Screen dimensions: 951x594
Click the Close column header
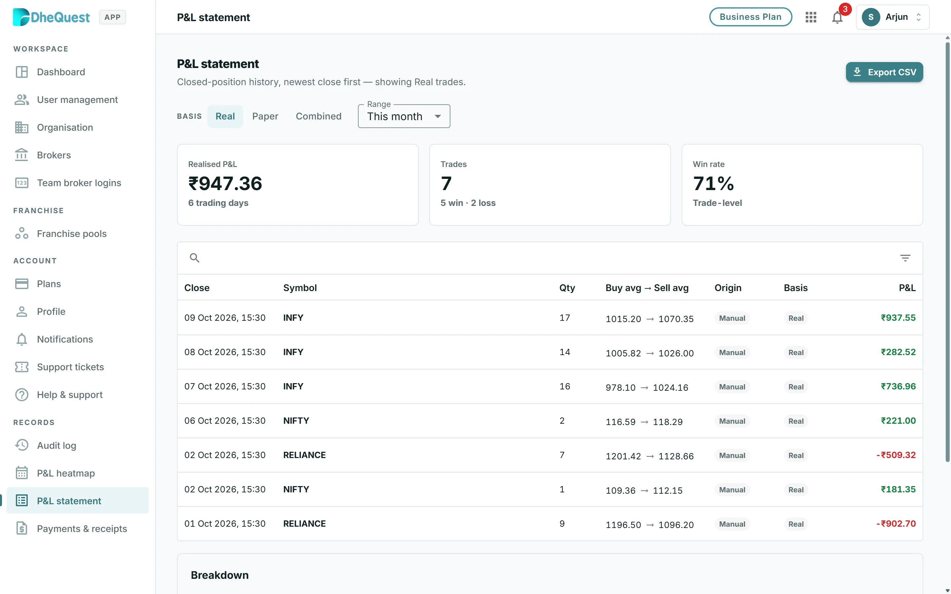[x=197, y=287]
